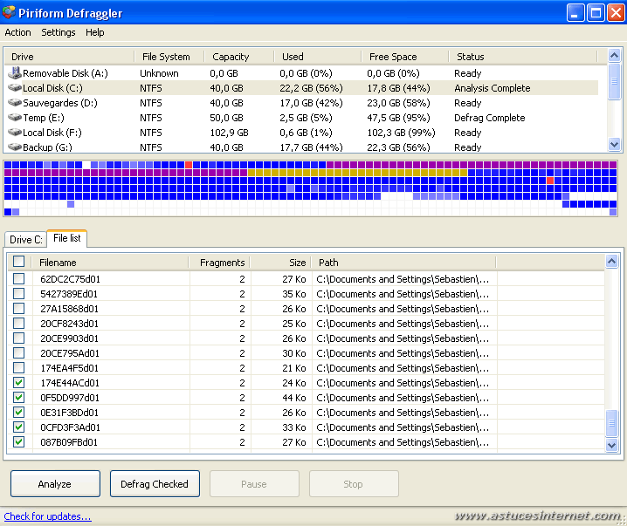Open the Help menu
Screen dimensions: 627x526
(x=95, y=32)
